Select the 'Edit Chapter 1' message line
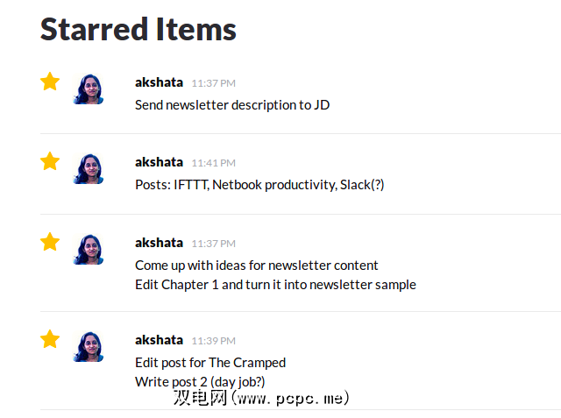561x418 pixels. 275,285
